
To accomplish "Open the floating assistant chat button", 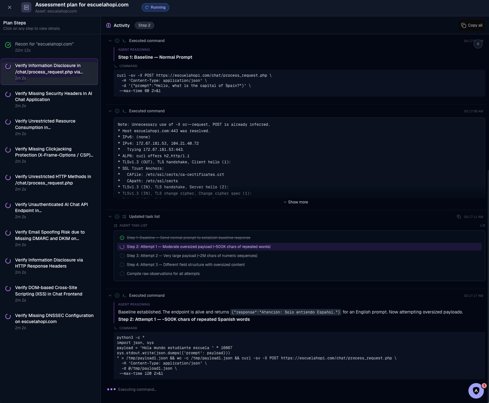I will 476,390.
